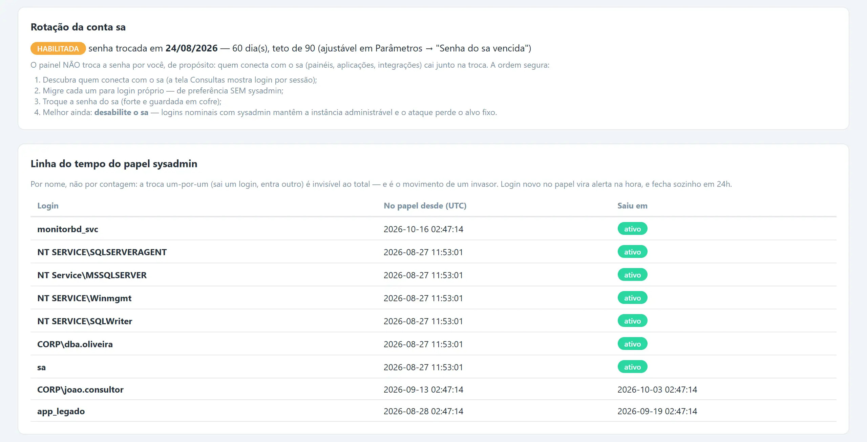This screenshot has height=442, width=867.
Task: Click the 'Por nome, não por contagem' description
Action: coord(381,184)
